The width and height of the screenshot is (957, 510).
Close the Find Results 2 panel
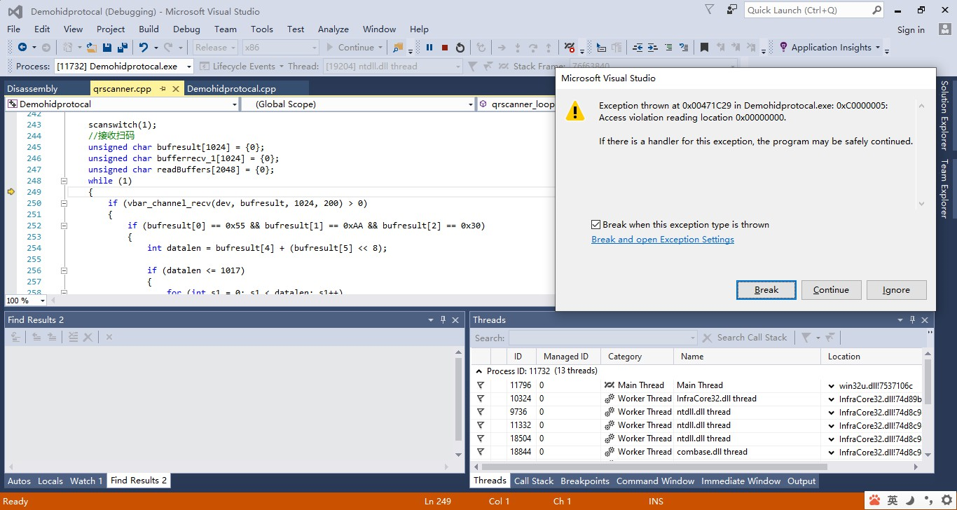tap(455, 319)
